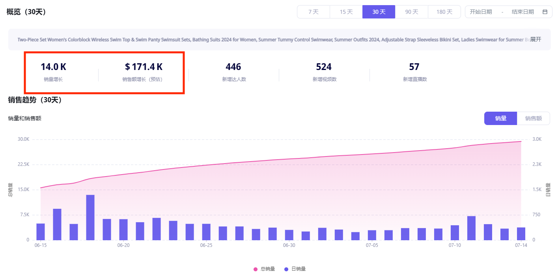Click the pink 总销量 legend dot

(256, 269)
